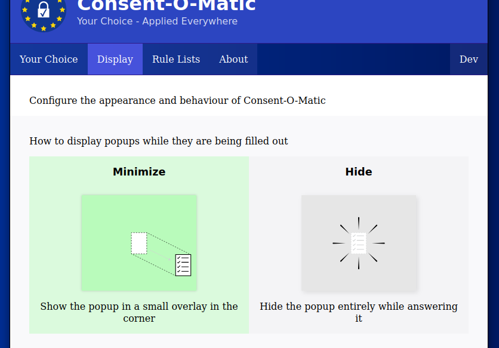Click 'Your Choice - Applied Everywhere' tagline
Screen dimensions: 499x348
coord(157,21)
